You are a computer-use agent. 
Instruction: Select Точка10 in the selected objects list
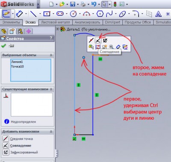click(x=18, y=67)
